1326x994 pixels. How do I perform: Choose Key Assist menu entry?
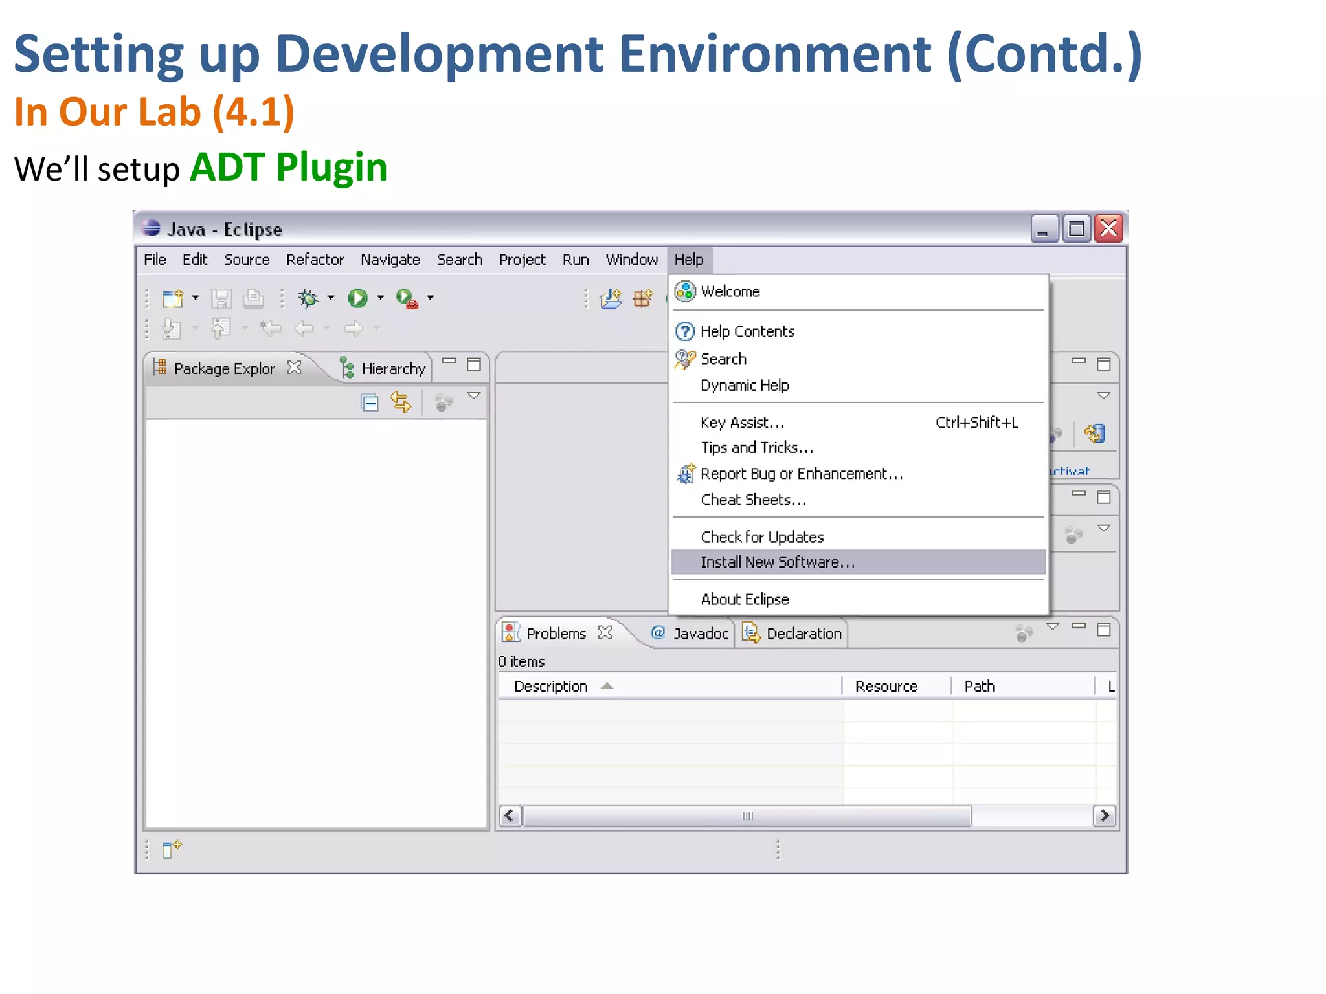[x=859, y=423]
